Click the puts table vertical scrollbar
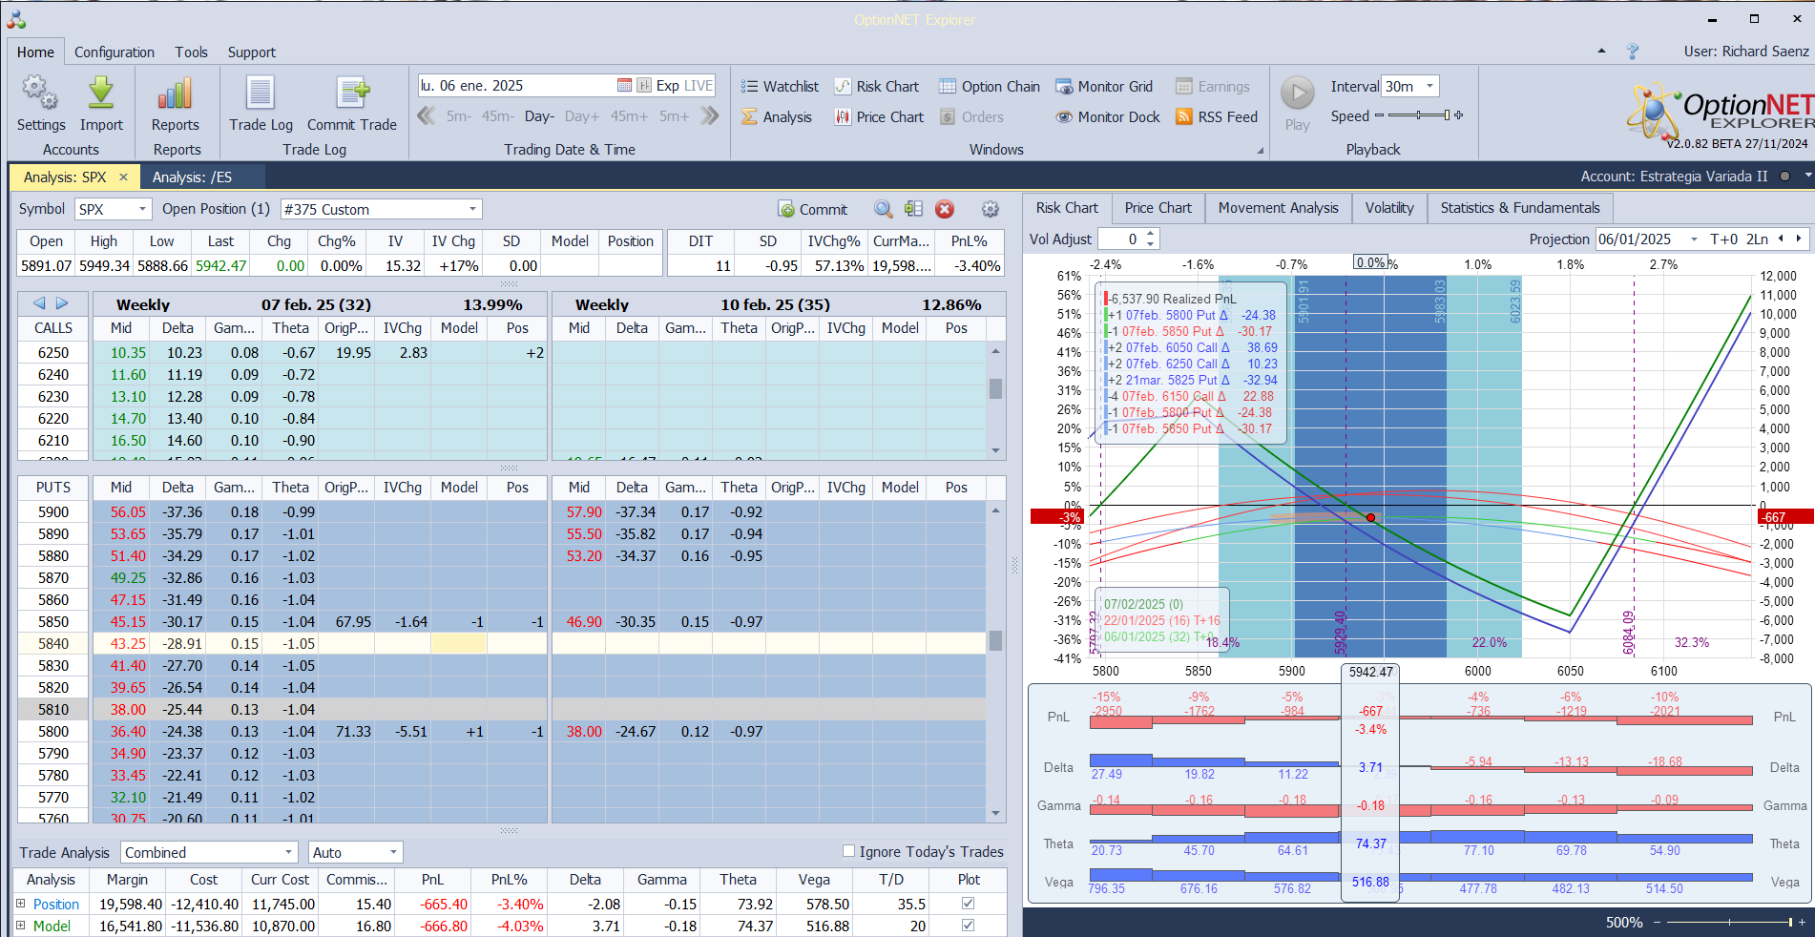This screenshot has width=1815, height=937. pyautogui.click(x=995, y=661)
